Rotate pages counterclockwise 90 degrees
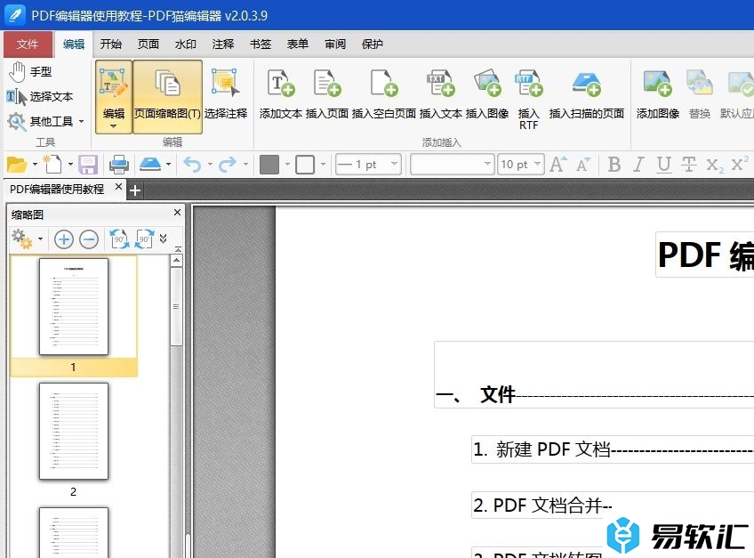This screenshot has height=558, width=754. point(119,239)
